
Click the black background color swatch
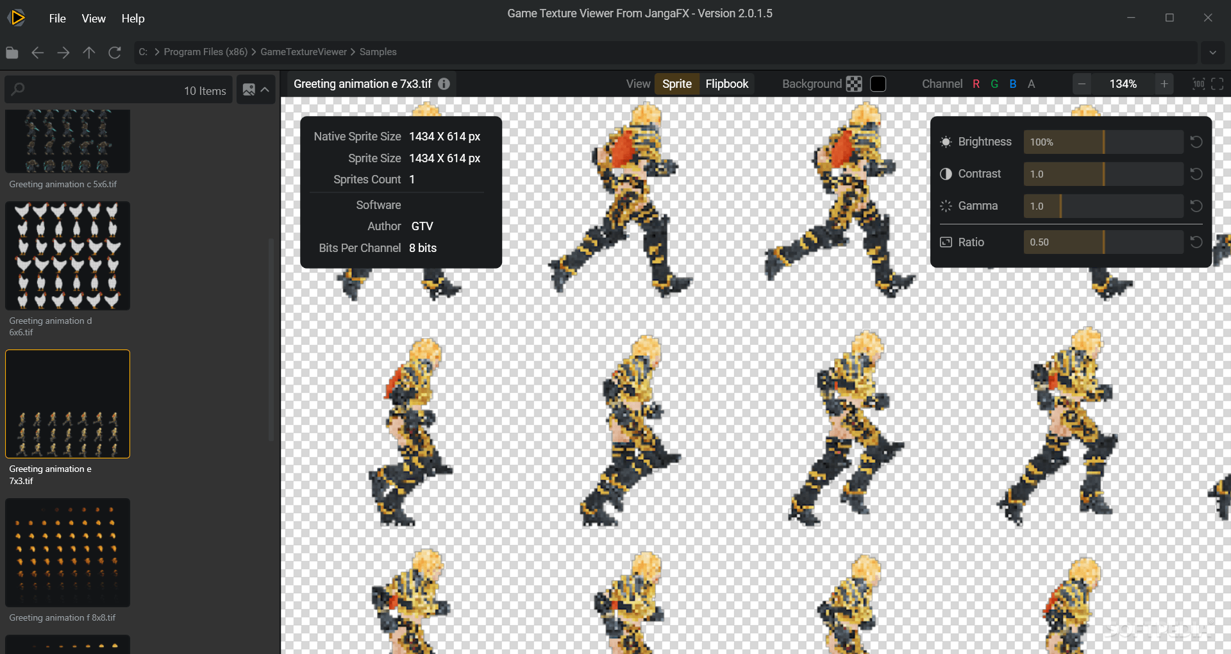(x=877, y=83)
